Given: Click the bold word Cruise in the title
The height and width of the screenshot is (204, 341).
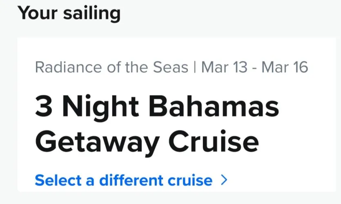Looking at the screenshot, I should [214, 142].
